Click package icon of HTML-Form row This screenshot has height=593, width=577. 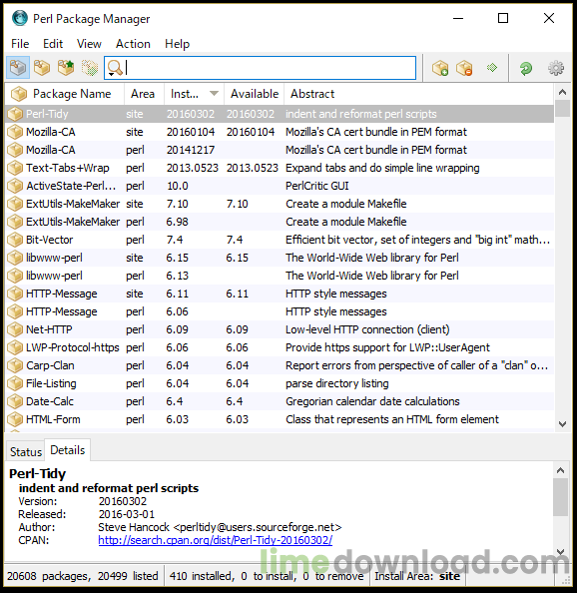click(15, 419)
